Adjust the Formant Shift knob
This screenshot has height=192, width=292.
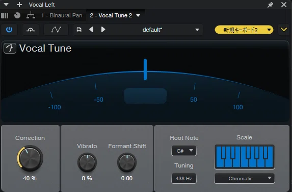127,162
